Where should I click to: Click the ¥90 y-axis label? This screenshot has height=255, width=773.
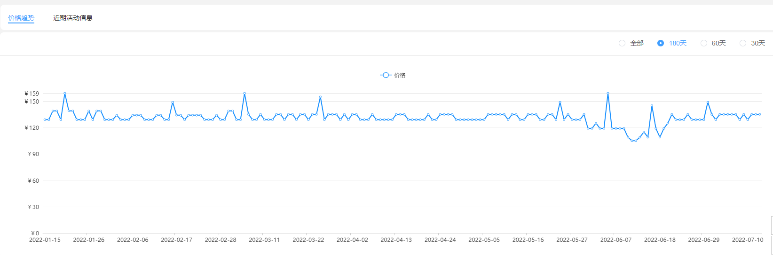click(x=33, y=154)
